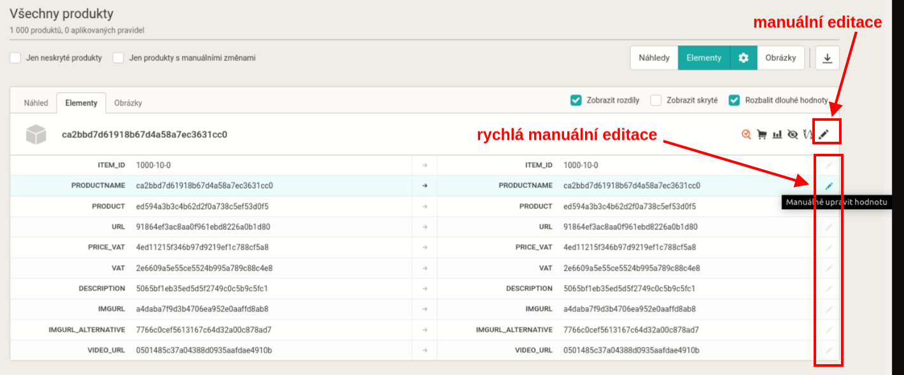Uncheck Zobrazit rozdíly checkbox

pyautogui.click(x=576, y=100)
